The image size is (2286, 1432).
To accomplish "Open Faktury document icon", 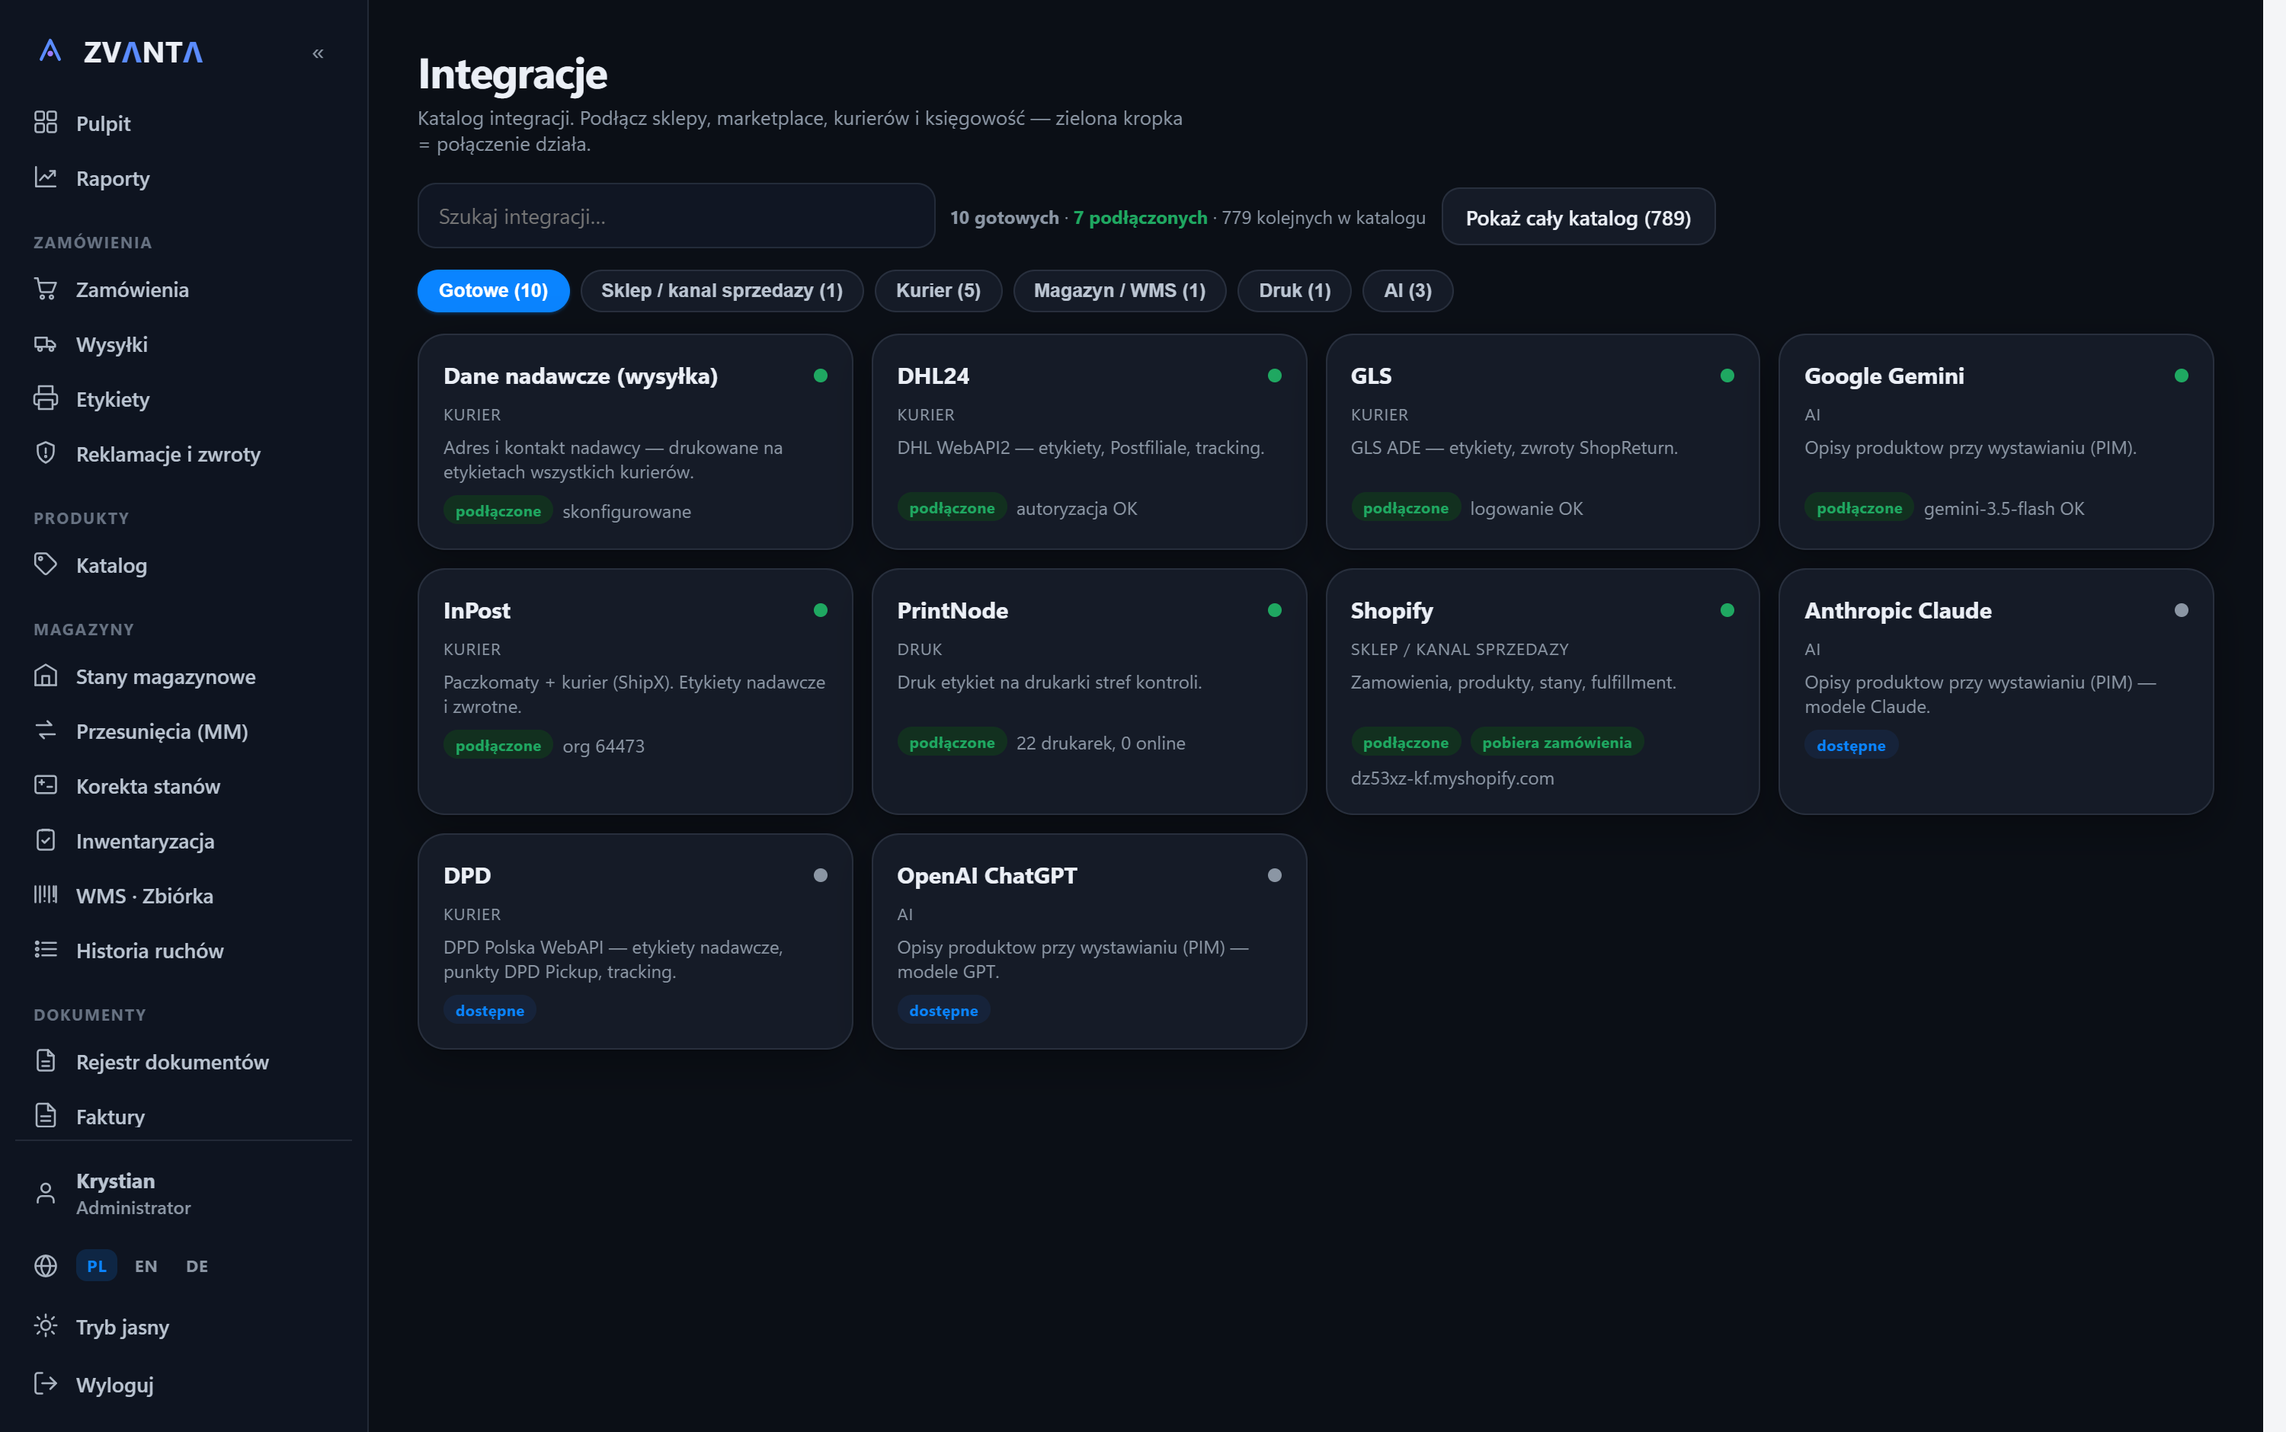I will point(46,1116).
